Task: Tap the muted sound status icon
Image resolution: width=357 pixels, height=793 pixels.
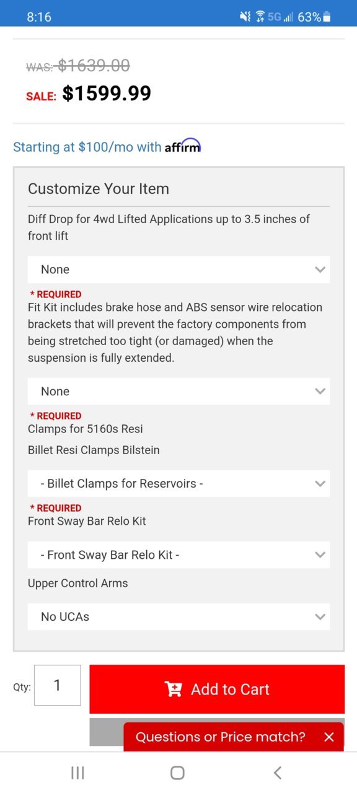Action: coord(245,17)
